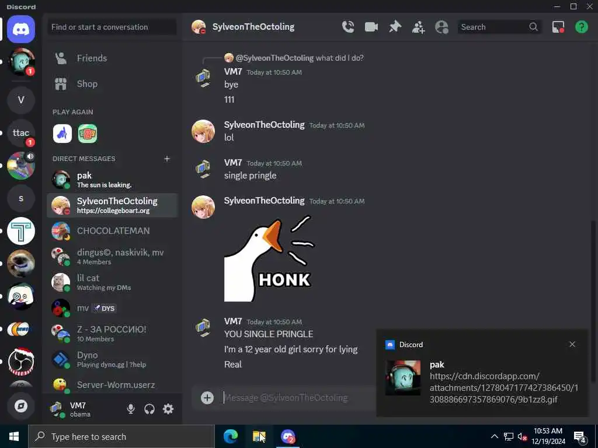
Task: Open the inbox icon in header
Action: pyautogui.click(x=558, y=27)
